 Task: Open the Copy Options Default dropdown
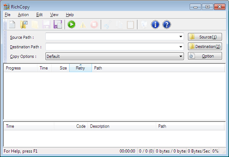click(114, 56)
